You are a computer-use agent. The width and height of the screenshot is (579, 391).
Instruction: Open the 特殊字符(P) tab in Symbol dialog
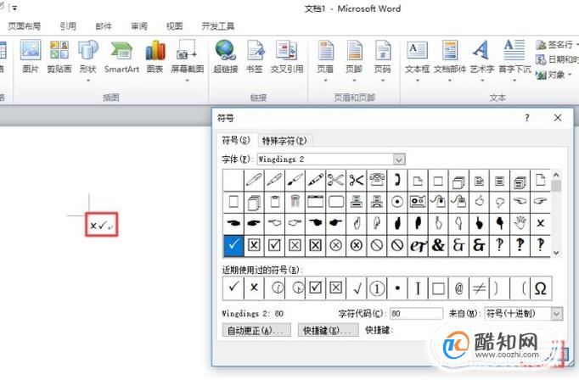coord(284,141)
